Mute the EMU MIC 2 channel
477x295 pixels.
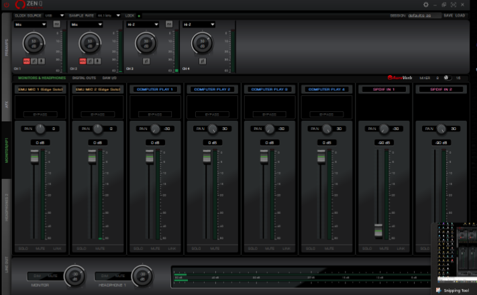pyautogui.click(x=100, y=249)
